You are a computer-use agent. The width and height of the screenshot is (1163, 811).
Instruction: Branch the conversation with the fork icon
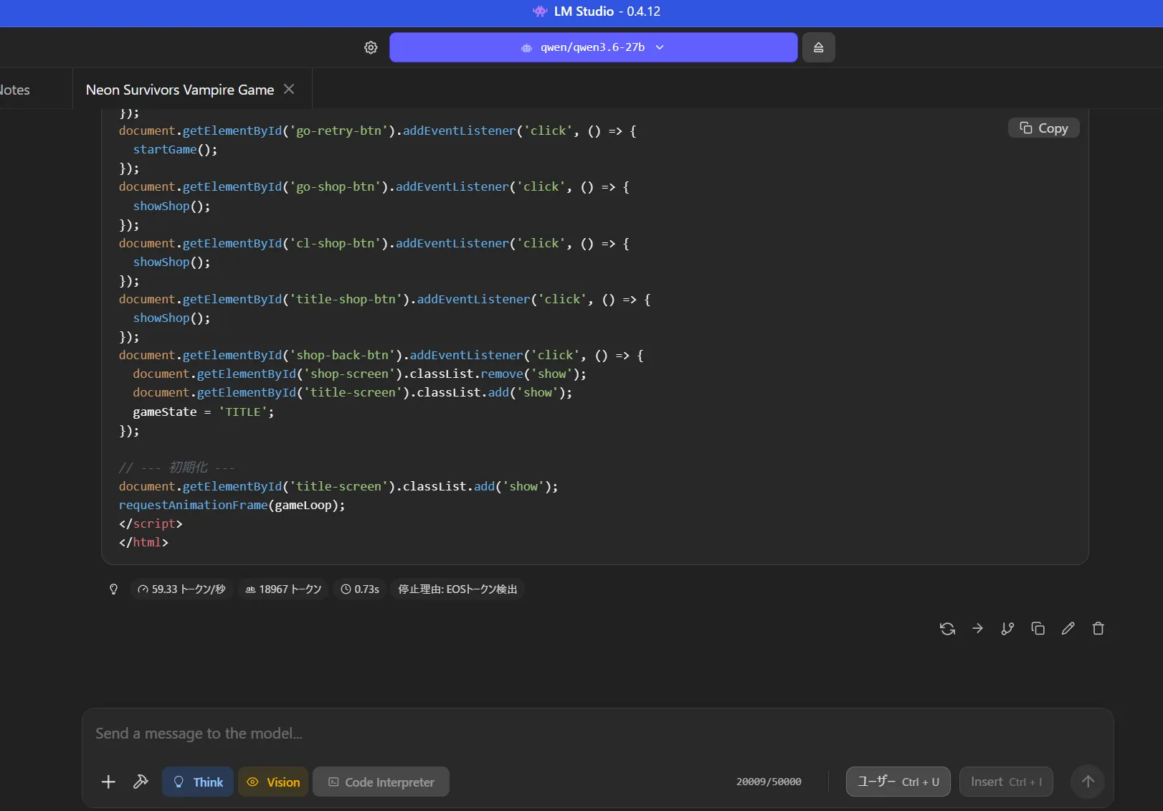click(1007, 629)
